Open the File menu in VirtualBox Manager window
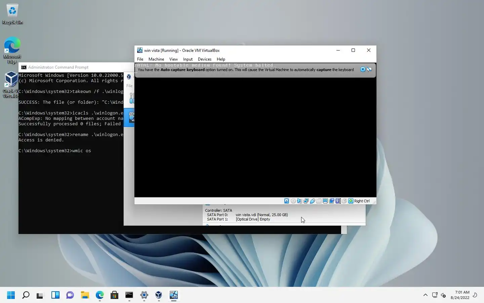This screenshot has height=303, width=484. (129, 86)
